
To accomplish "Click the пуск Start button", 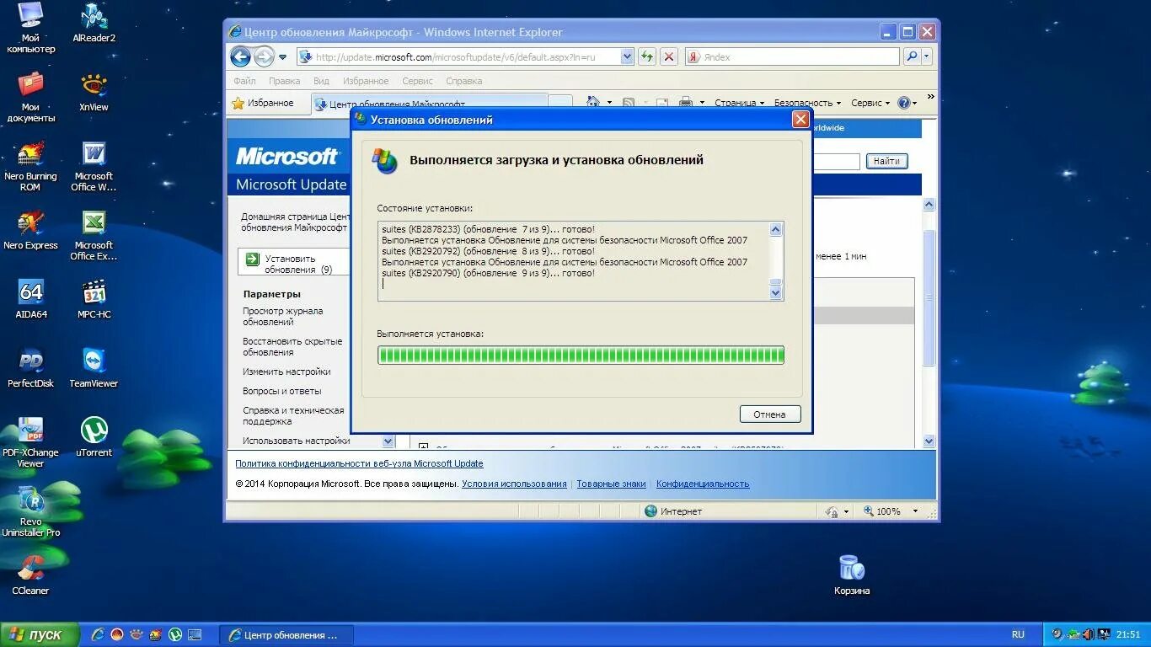I will point(40,634).
